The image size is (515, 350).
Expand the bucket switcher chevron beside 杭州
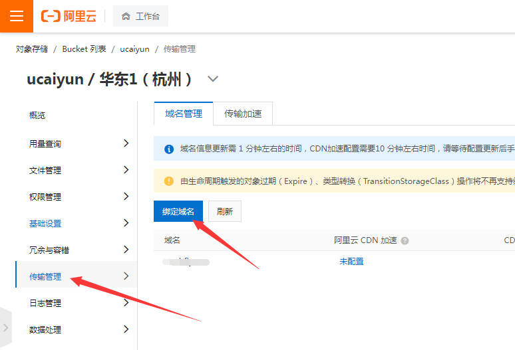click(213, 78)
